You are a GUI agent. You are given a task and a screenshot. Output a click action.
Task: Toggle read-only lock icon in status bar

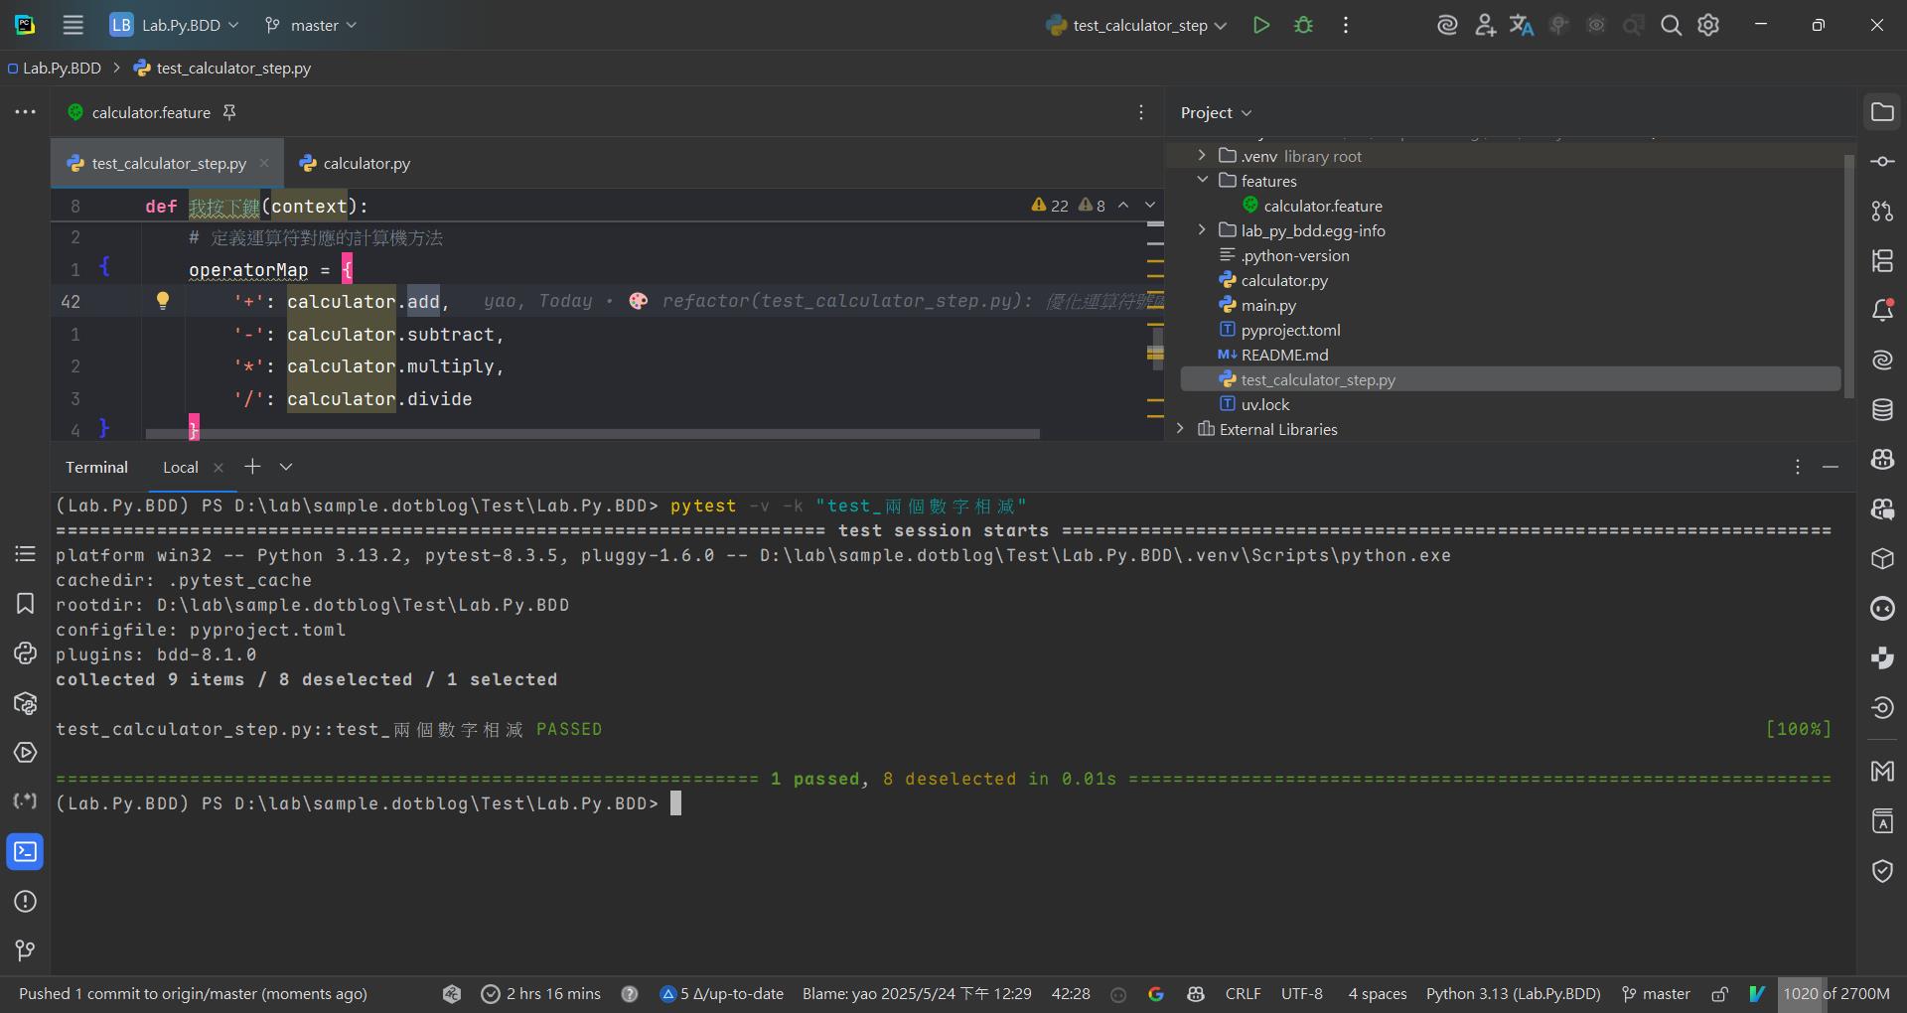1720,994
